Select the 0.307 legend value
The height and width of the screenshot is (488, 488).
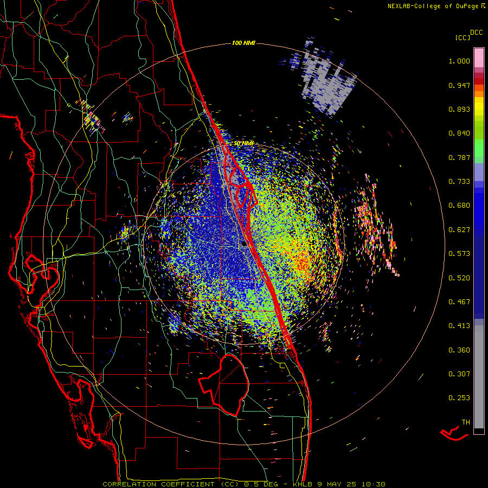pyautogui.click(x=459, y=374)
